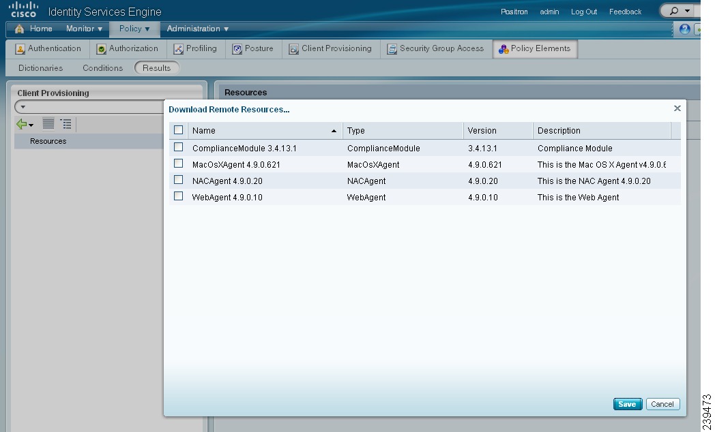Click the 'Compliance Module' description cell
The width and height of the screenshot is (715, 432).
pyautogui.click(x=574, y=149)
